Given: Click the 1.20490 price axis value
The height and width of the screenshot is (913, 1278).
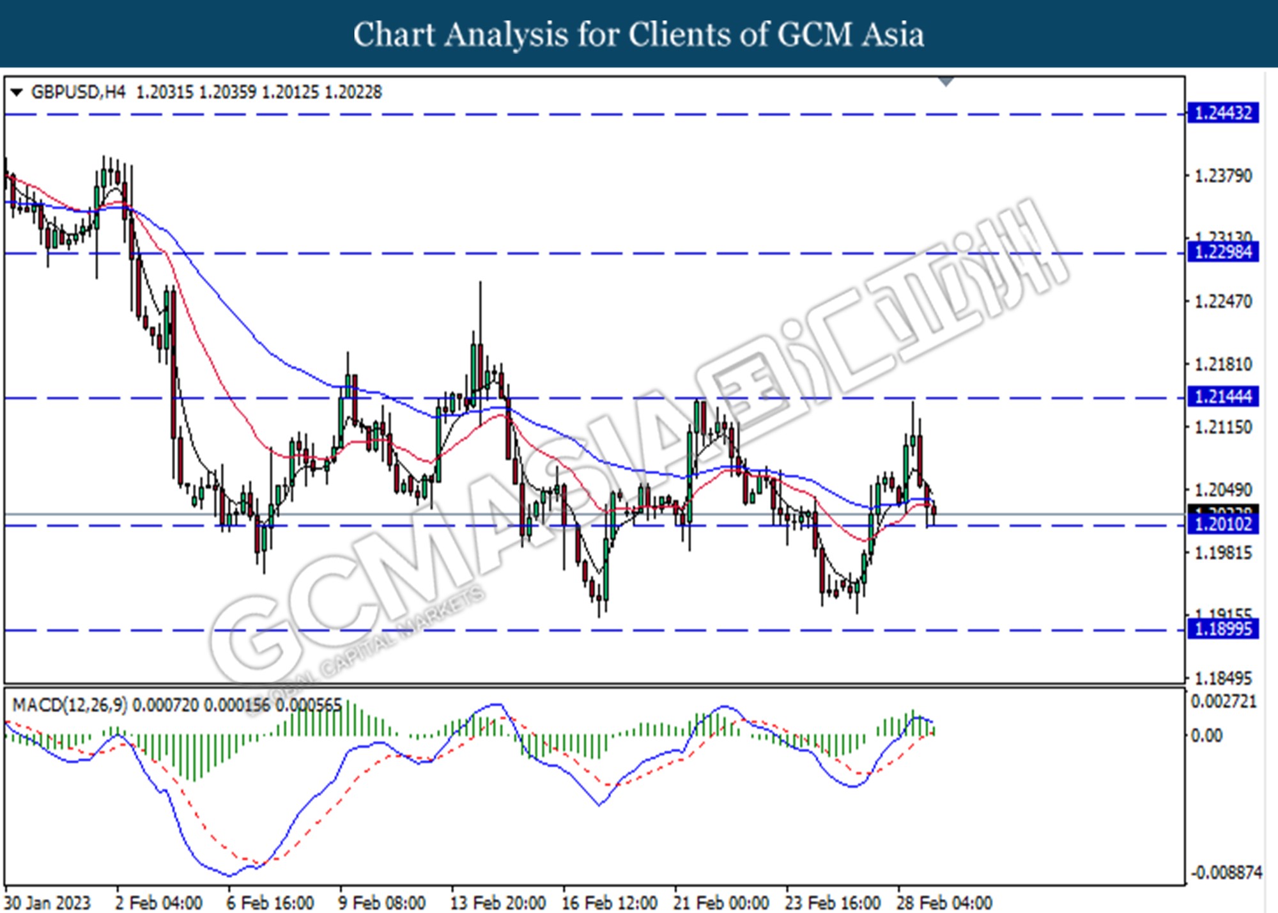Looking at the screenshot, I should click(1223, 490).
